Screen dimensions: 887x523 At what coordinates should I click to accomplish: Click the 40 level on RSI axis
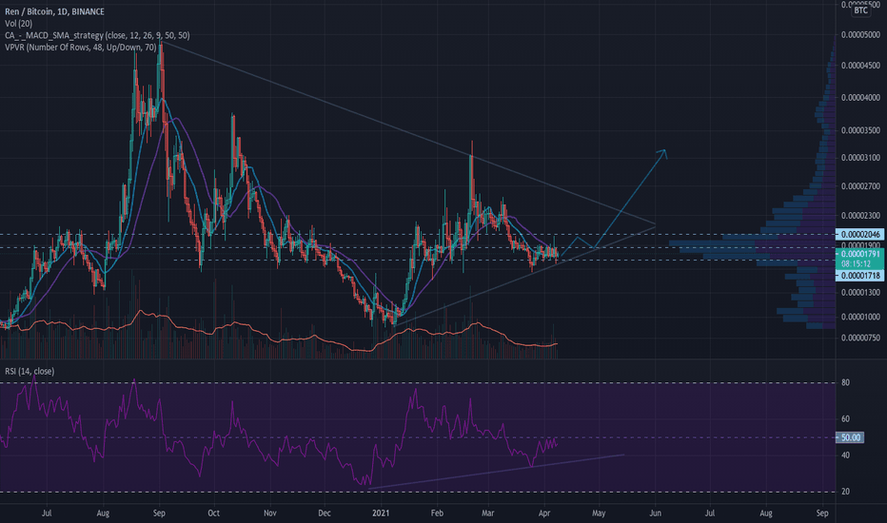tap(845, 455)
